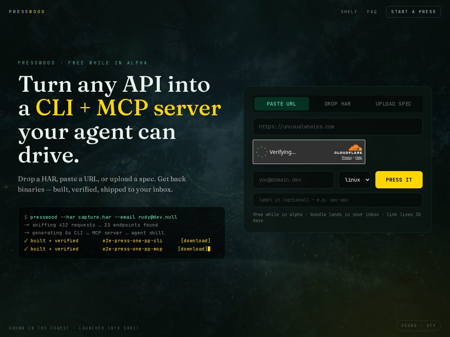Toggle the SOUND · OFF button
The height and width of the screenshot is (337, 450).
click(418, 325)
